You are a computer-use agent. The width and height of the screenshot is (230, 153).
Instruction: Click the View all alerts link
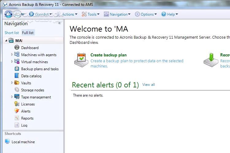pyautogui.click(x=148, y=85)
